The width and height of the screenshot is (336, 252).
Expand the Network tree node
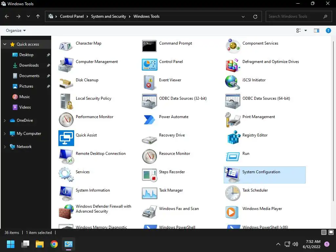coord(5,147)
